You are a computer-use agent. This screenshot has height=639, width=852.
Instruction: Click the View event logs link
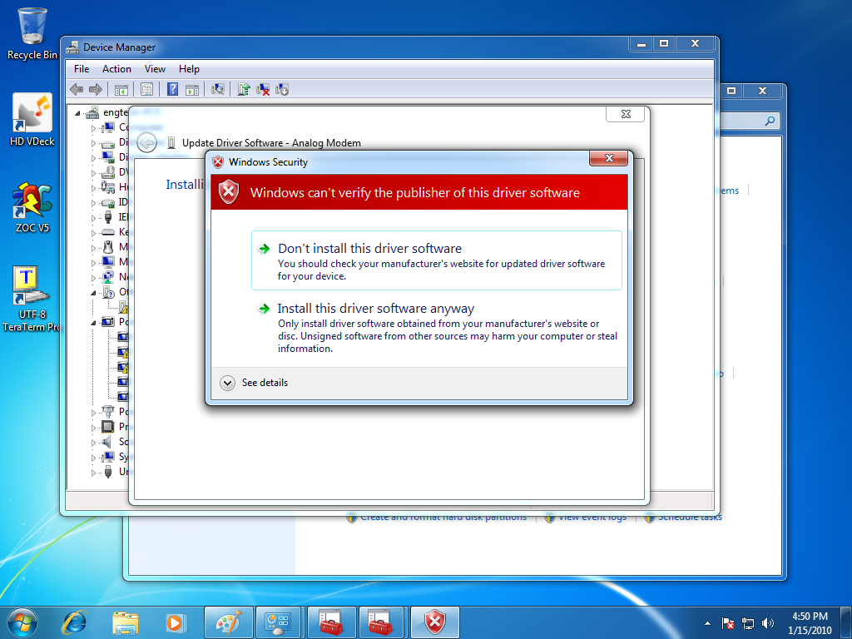point(592,518)
